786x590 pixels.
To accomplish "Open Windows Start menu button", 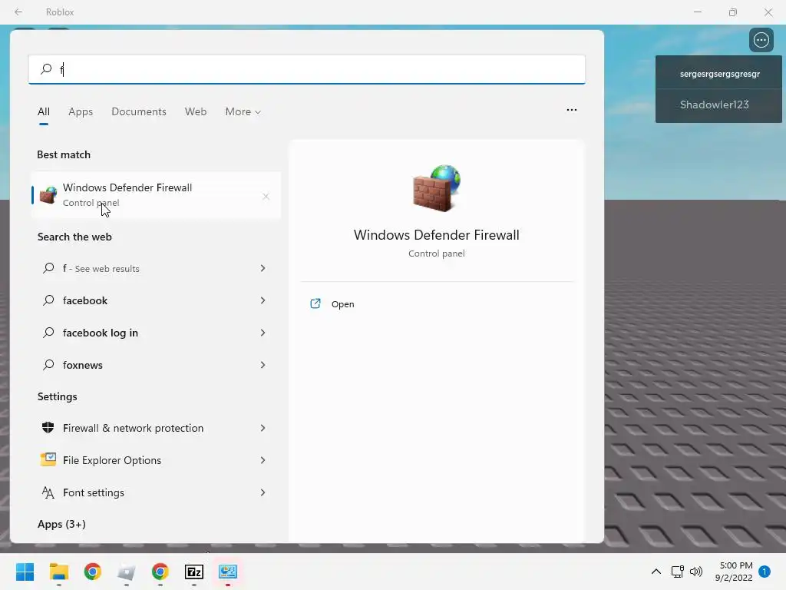I will coord(25,572).
